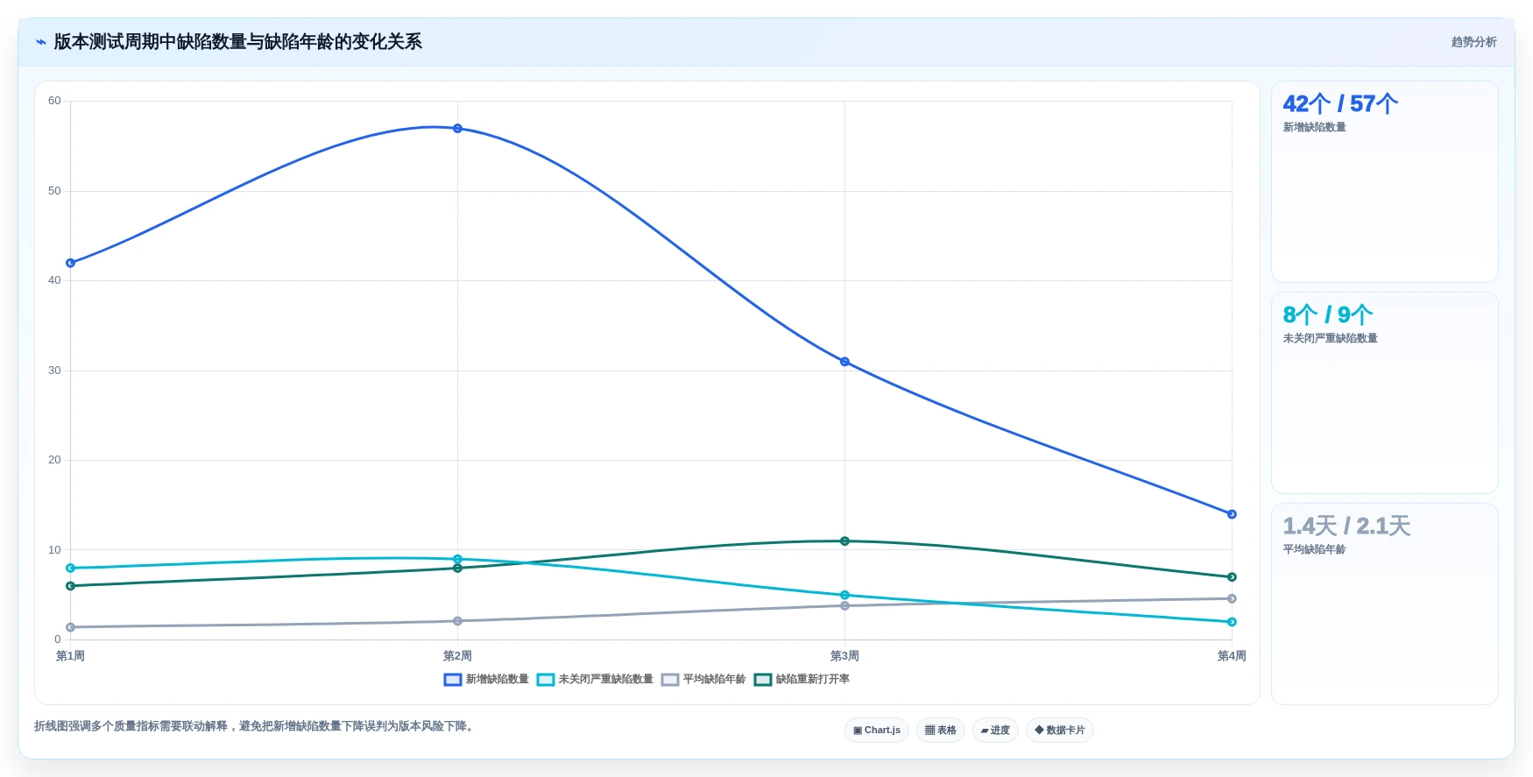Toggle the 平均缺陷年龄 legend swatch
1533x777 pixels.
(669, 680)
